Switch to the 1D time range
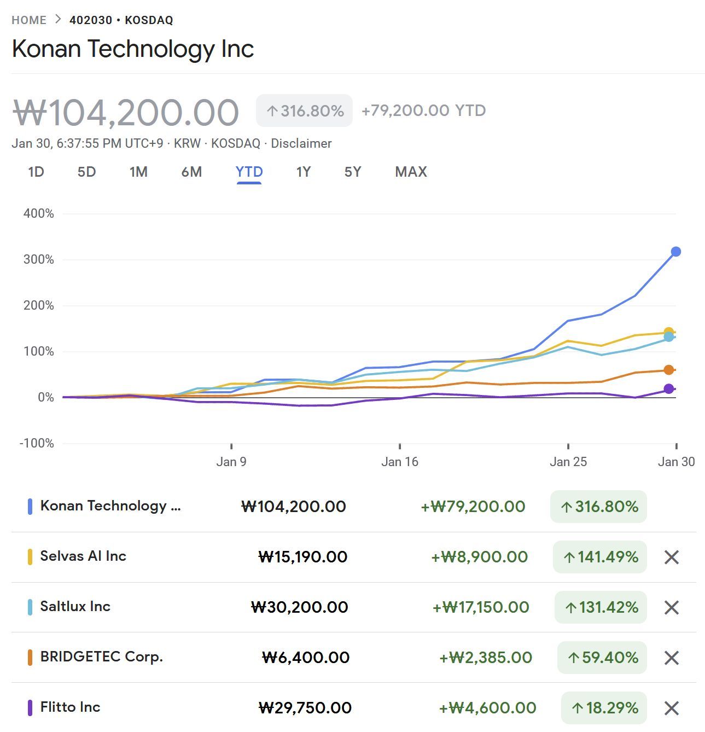 click(x=36, y=172)
